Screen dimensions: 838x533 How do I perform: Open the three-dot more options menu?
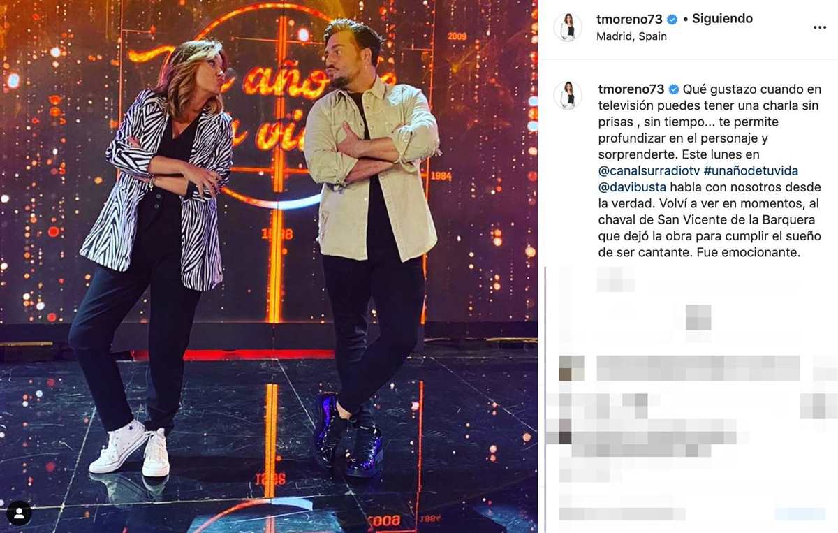point(820,27)
